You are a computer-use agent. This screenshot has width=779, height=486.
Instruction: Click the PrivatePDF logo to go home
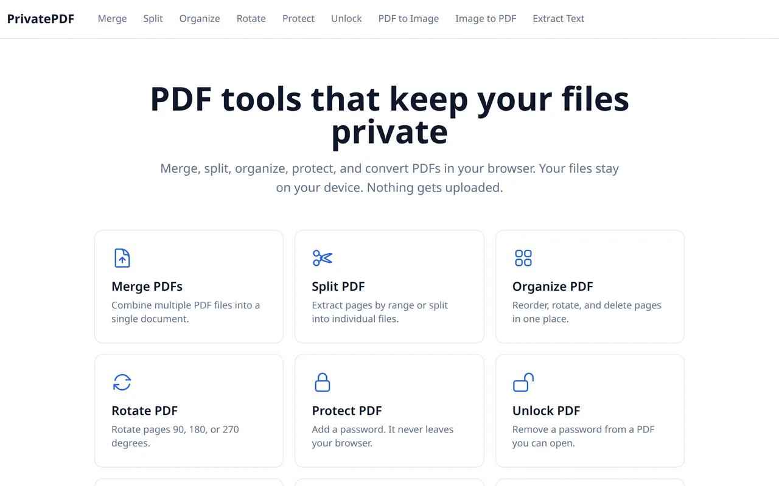coord(41,19)
